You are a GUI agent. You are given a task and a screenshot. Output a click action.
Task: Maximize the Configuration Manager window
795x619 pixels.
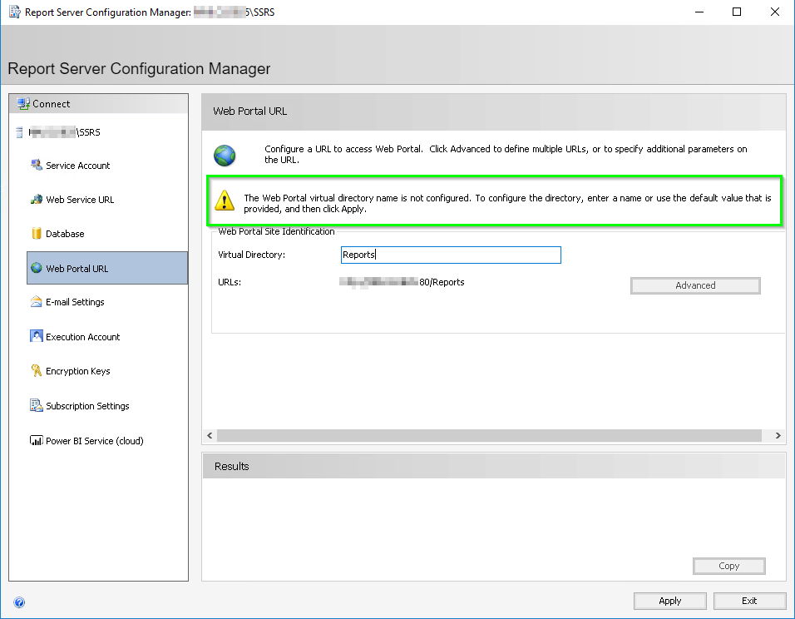tap(737, 12)
